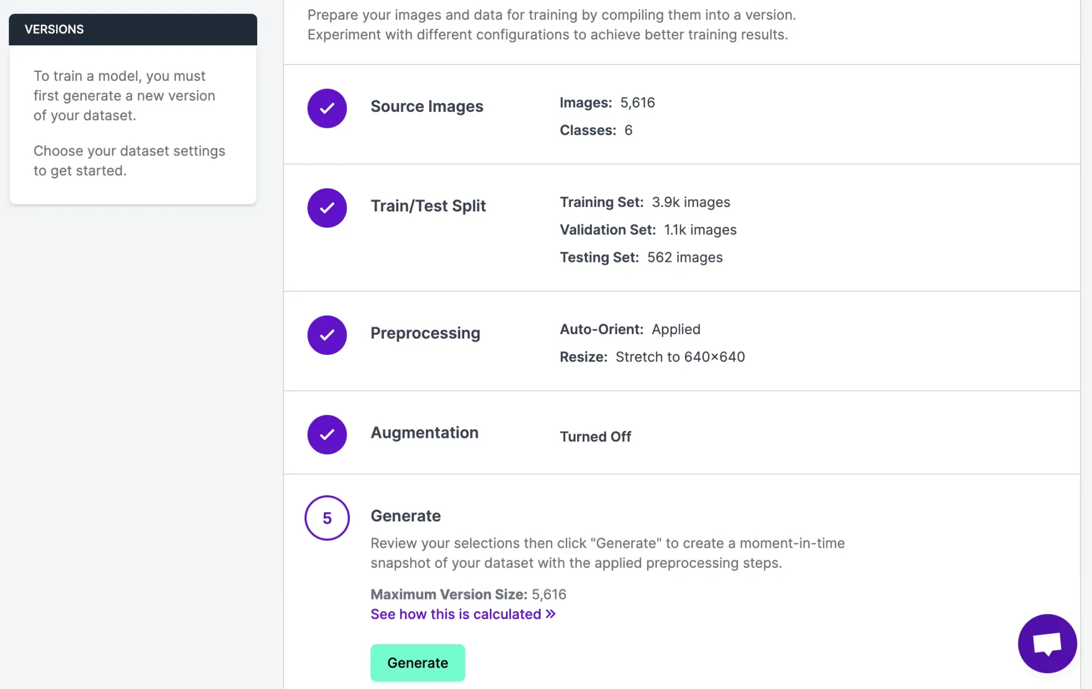Click the Augmentation Turned Off status

595,437
